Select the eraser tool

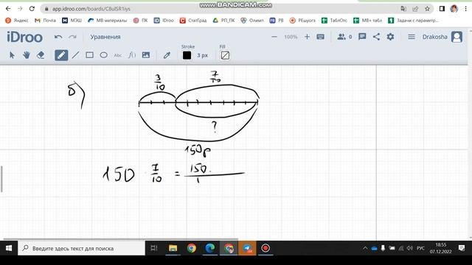[x=41, y=55]
